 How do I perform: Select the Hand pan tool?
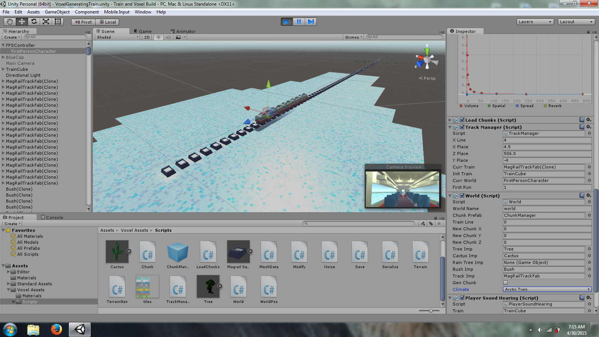click(x=9, y=22)
